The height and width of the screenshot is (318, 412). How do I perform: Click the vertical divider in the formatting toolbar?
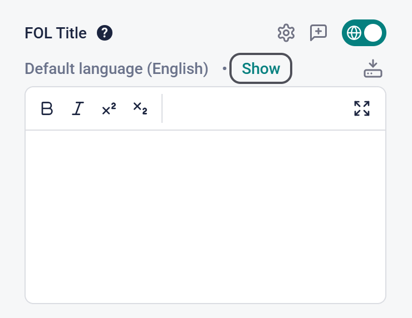[162, 108]
